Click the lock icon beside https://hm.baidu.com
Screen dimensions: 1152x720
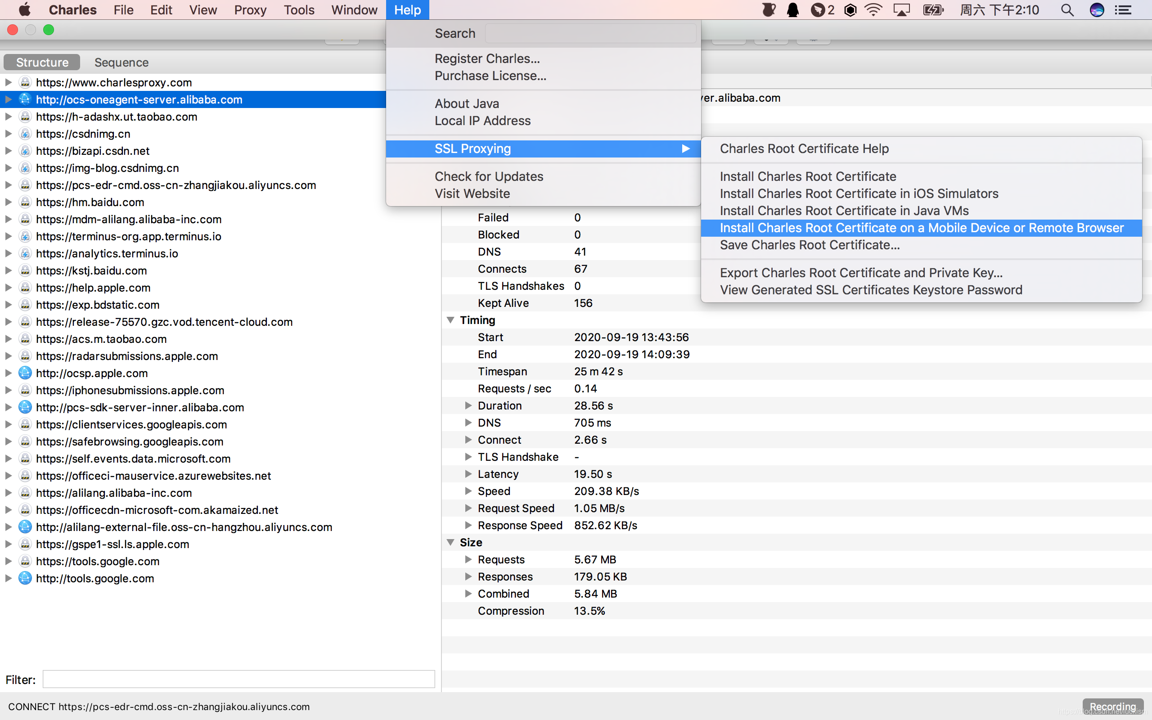click(x=25, y=202)
